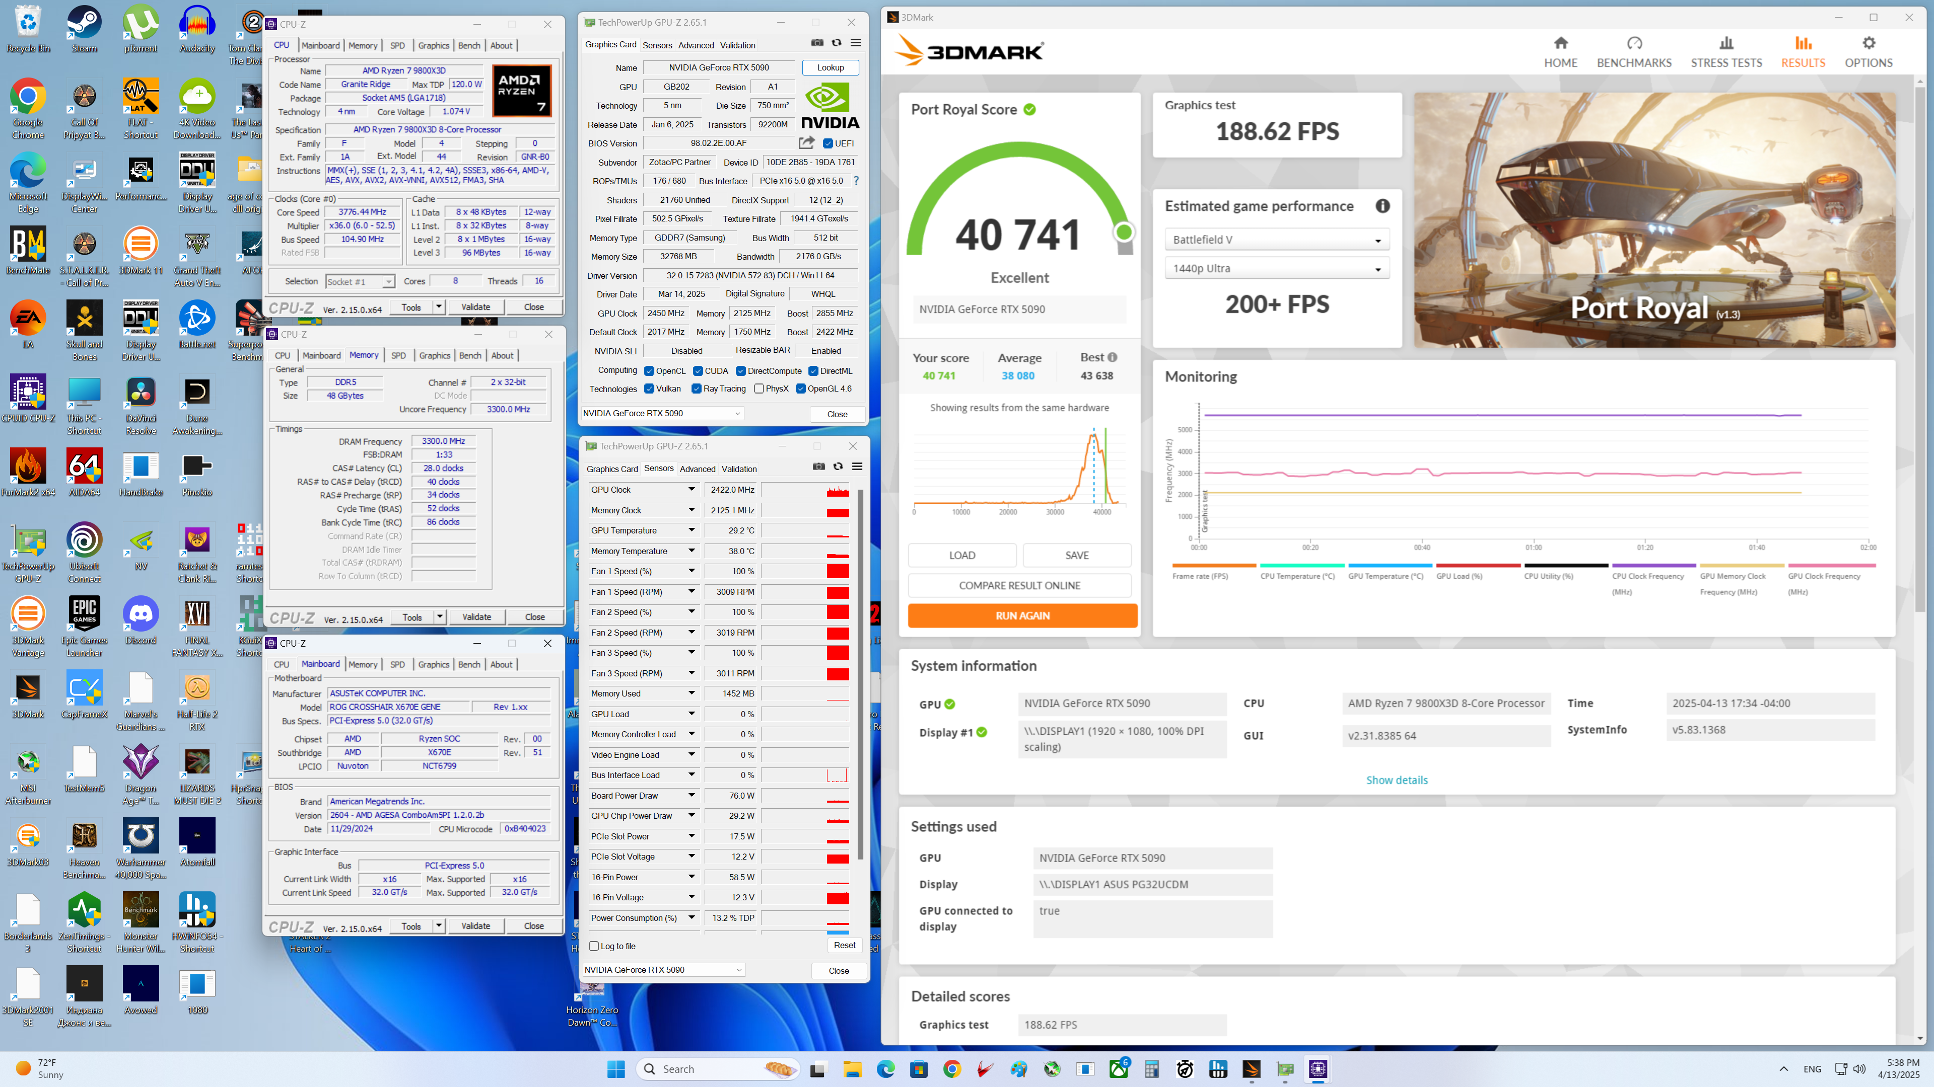
Task: Click Port Royal score gauge indicator dot
Action: pos(1124,232)
